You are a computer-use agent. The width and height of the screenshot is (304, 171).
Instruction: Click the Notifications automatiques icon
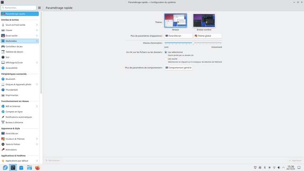pyautogui.click(x=3, y=117)
